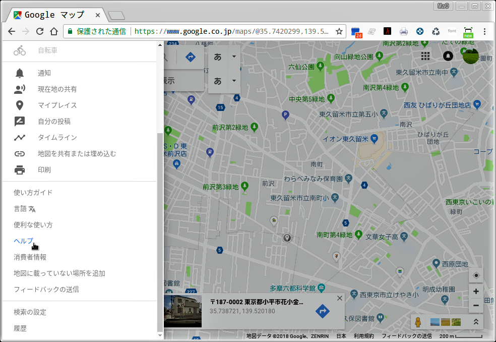Open the Chrome home page button
This screenshot has width=496, height=342.
tap(54, 31)
